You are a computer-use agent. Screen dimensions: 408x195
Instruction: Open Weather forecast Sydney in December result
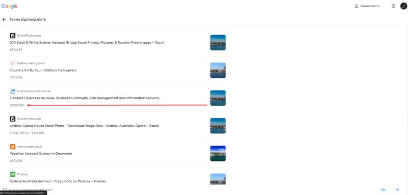click(41, 154)
